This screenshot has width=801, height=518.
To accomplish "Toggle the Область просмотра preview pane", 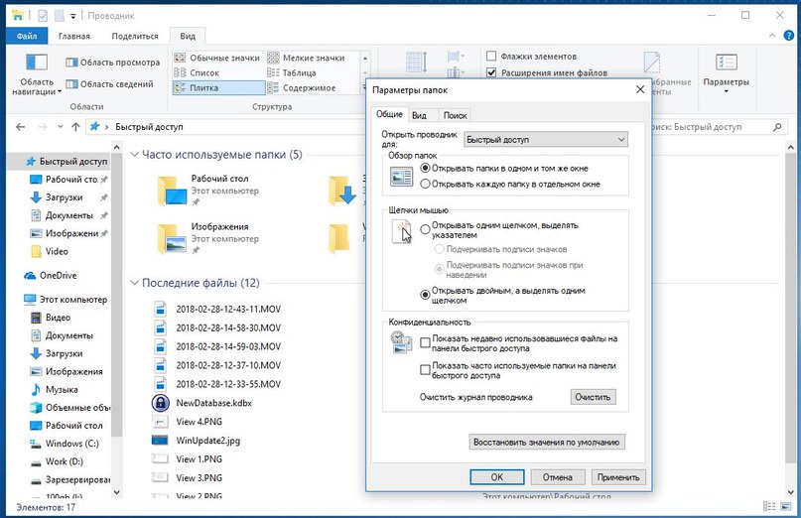I will point(113,63).
